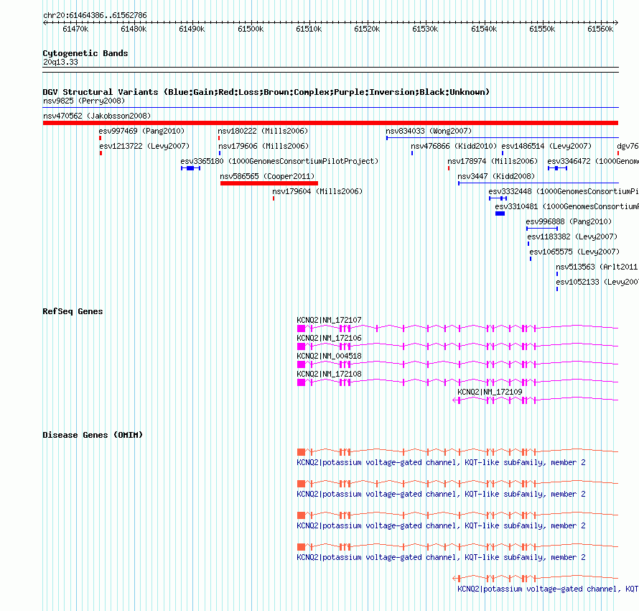
Task: Click the 61490k scale label
Action: click(192, 29)
